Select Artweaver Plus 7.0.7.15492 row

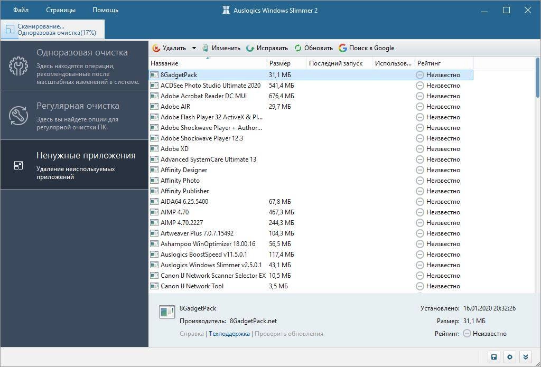point(311,233)
